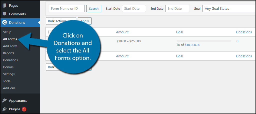Click the Appearance paintbrush icon
Screen dimensions: 256x114
tap(4, 100)
